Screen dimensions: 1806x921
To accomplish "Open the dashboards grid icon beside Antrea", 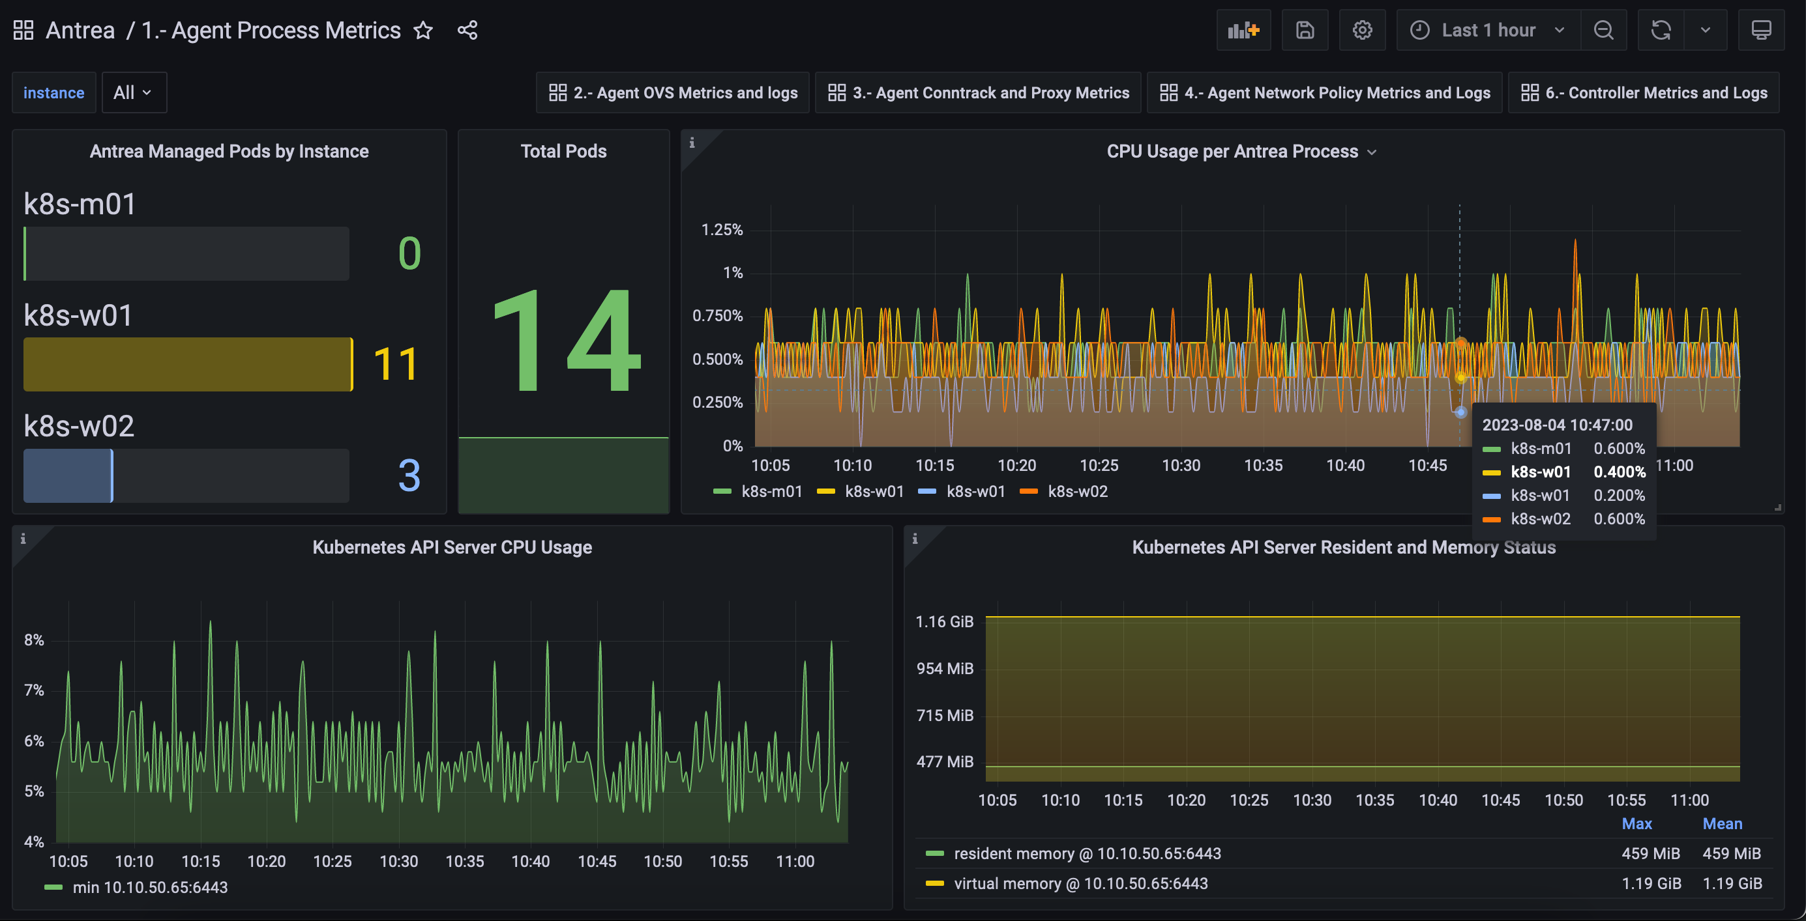I will (23, 30).
